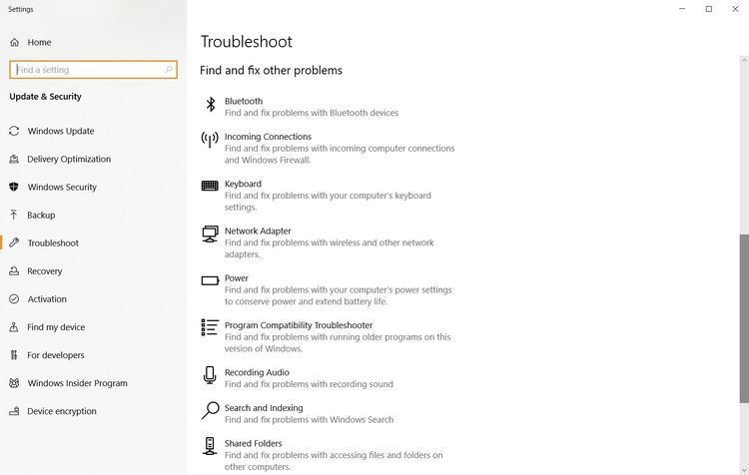
Task: Click the Power battery icon
Action: click(x=210, y=280)
